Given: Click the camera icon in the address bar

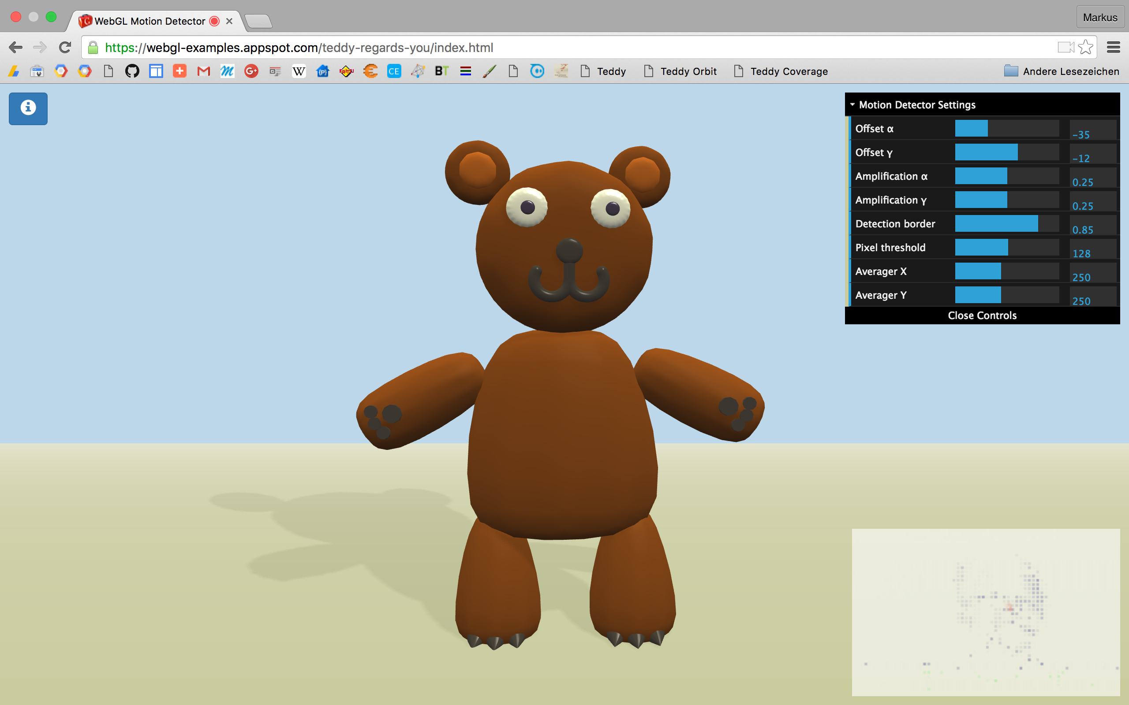Looking at the screenshot, I should coord(1065,47).
